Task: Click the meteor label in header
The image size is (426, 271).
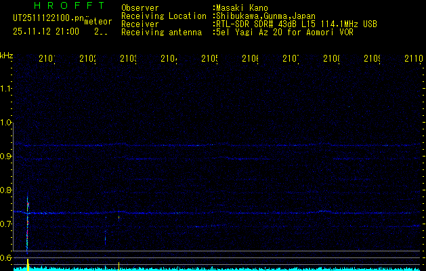Action: (x=98, y=22)
